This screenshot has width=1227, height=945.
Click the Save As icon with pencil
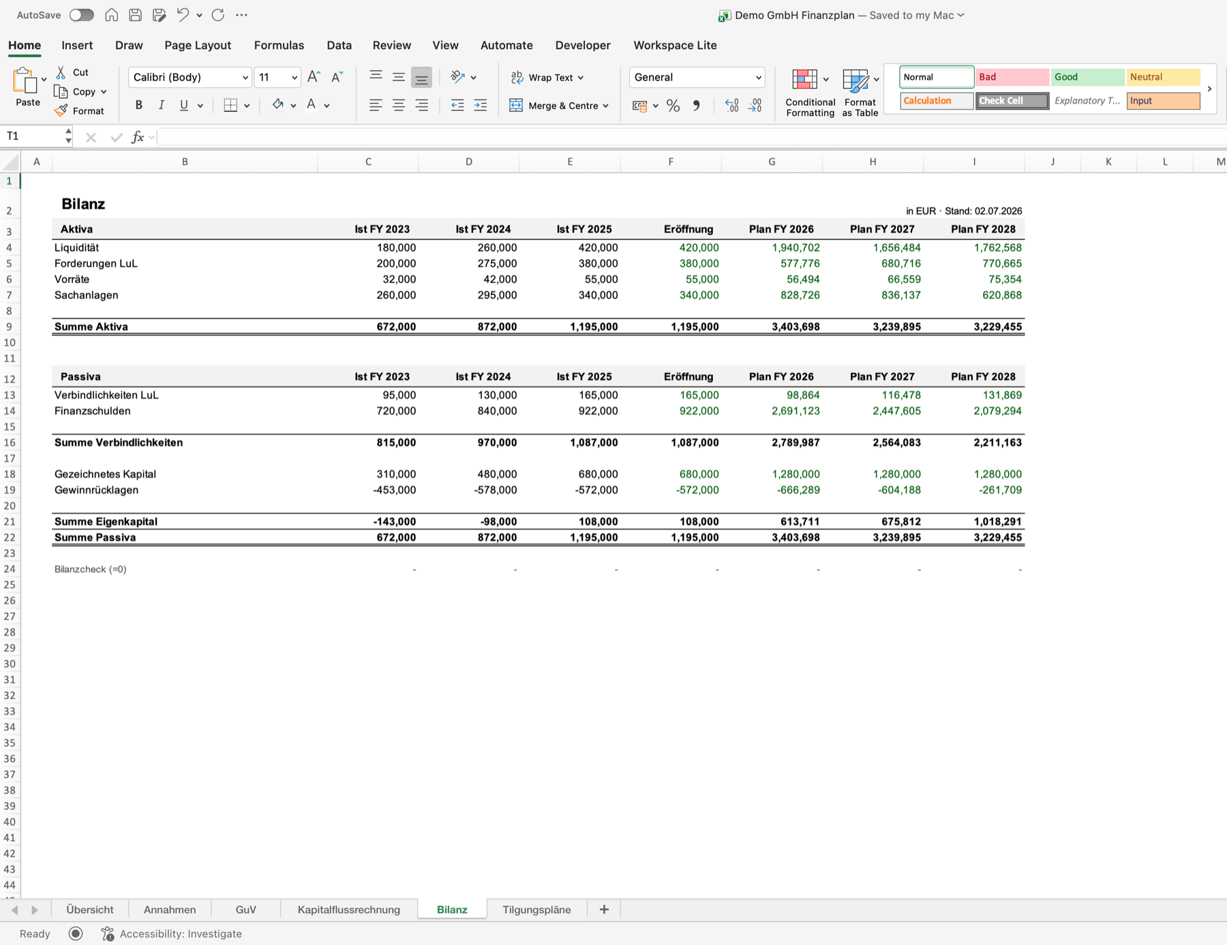click(x=159, y=15)
